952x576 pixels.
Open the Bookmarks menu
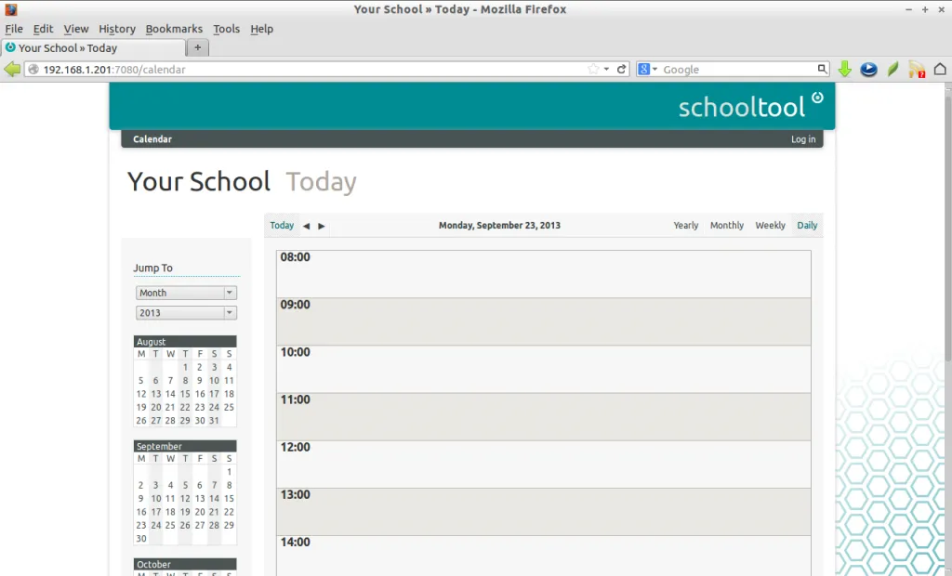click(174, 29)
